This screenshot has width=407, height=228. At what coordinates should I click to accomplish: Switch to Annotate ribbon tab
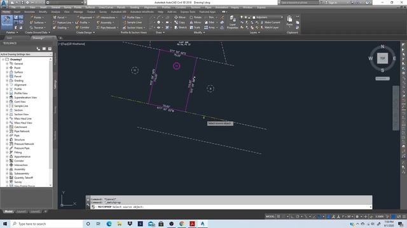pos(29,12)
